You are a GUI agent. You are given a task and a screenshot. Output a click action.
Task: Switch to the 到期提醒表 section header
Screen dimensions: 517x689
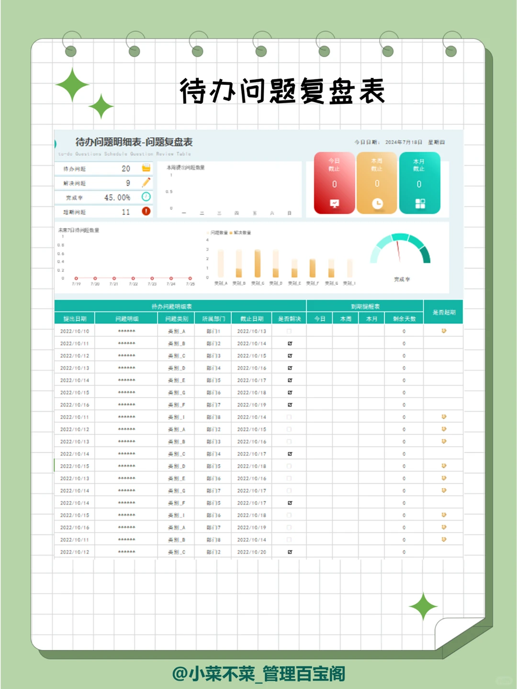click(364, 306)
